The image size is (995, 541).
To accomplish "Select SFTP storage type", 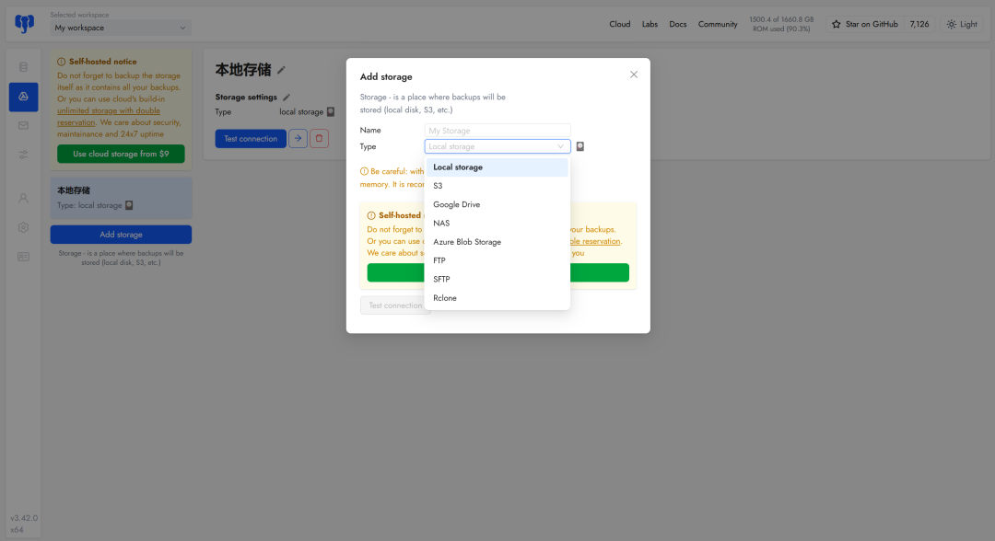I will [x=497, y=280].
